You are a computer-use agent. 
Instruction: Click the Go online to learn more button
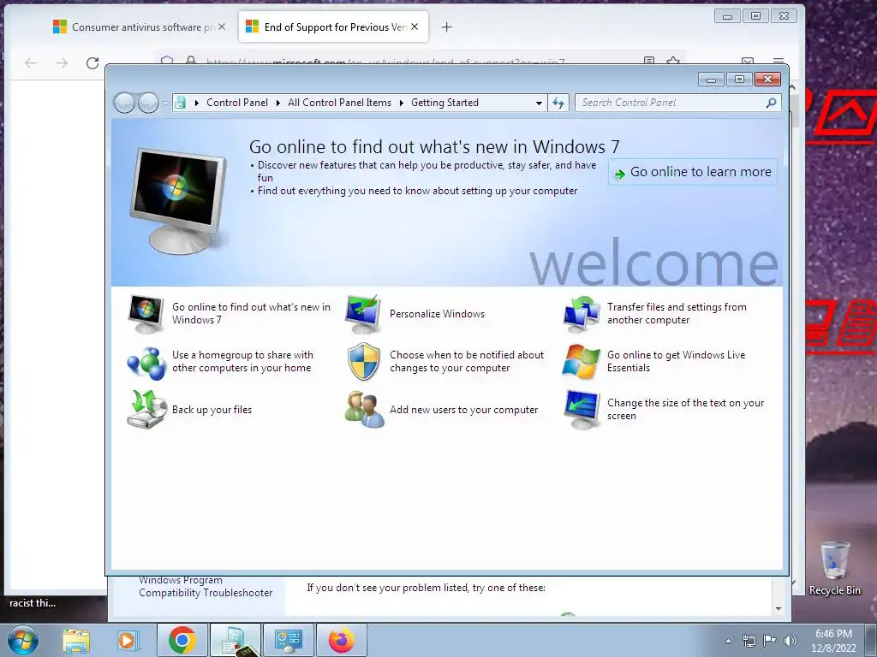[692, 172]
